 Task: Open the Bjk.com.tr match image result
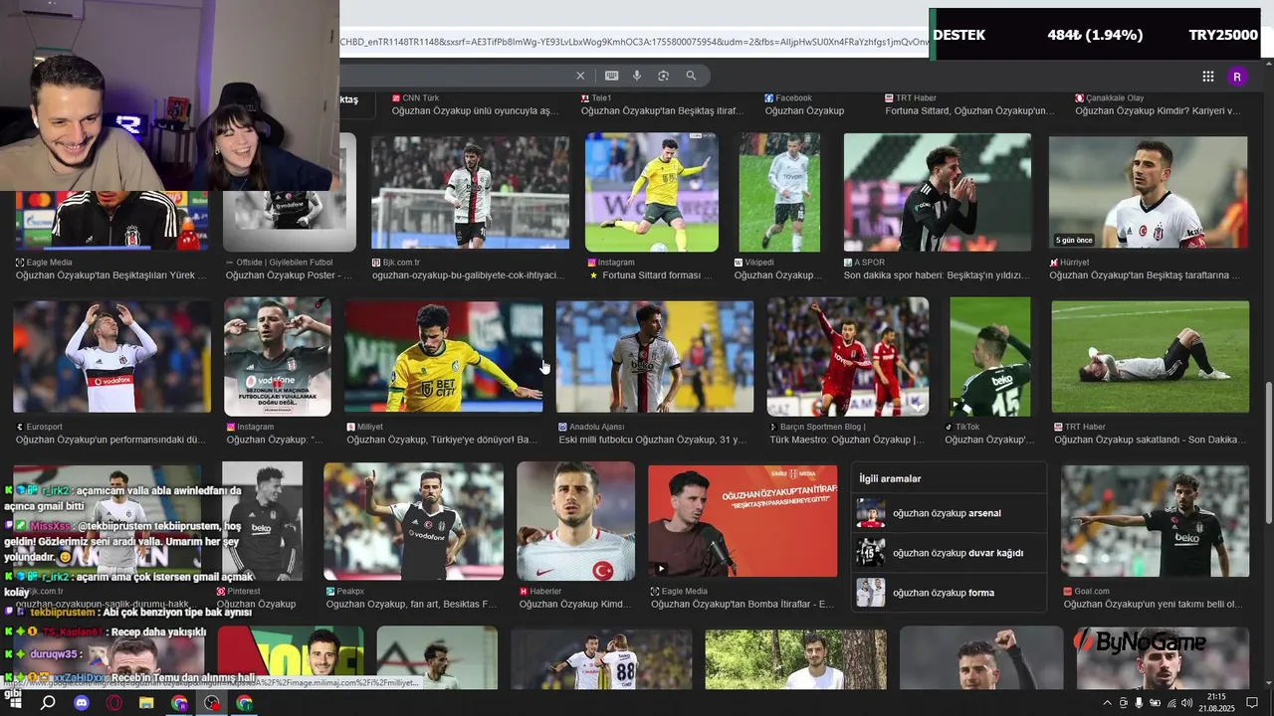470,193
